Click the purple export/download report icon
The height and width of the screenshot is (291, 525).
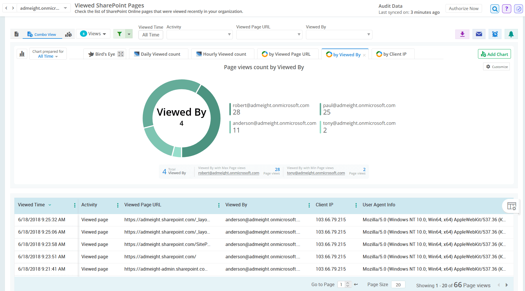(462, 34)
